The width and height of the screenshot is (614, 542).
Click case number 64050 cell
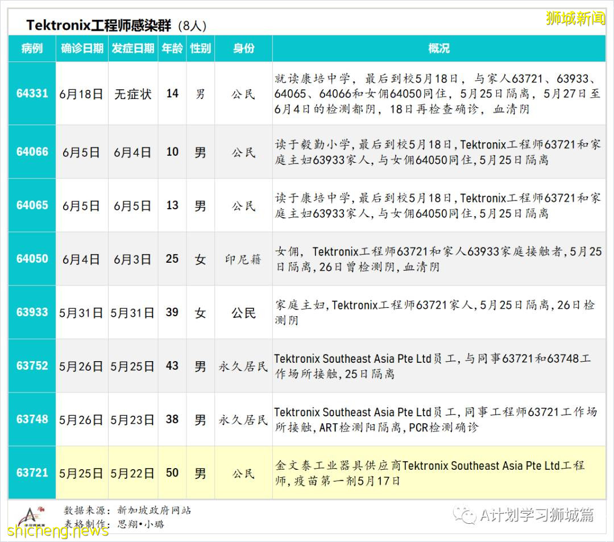(x=32, y=259)
